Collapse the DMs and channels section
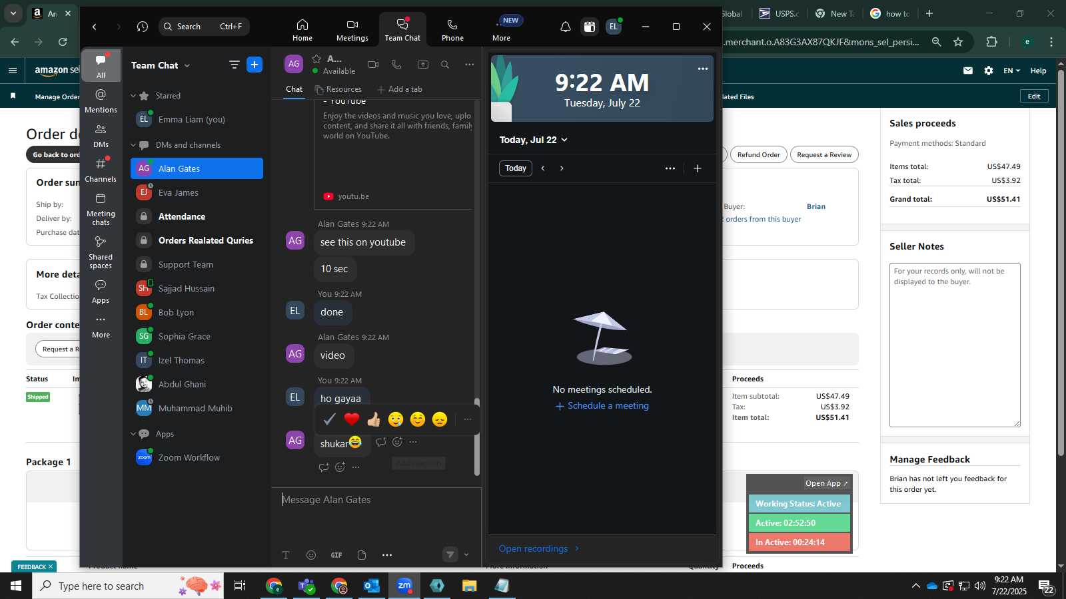1066x599 pixels. pyautogui.click(x=133, y=145)
